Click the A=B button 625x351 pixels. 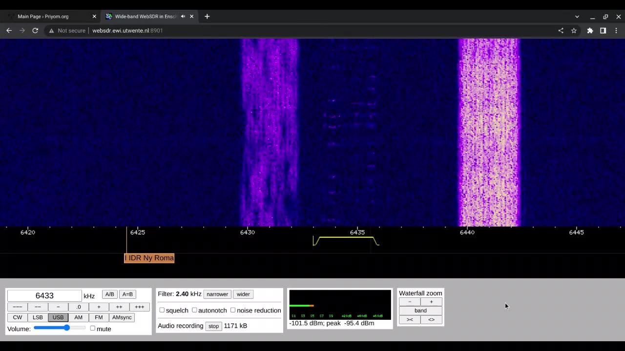point(127,294)
